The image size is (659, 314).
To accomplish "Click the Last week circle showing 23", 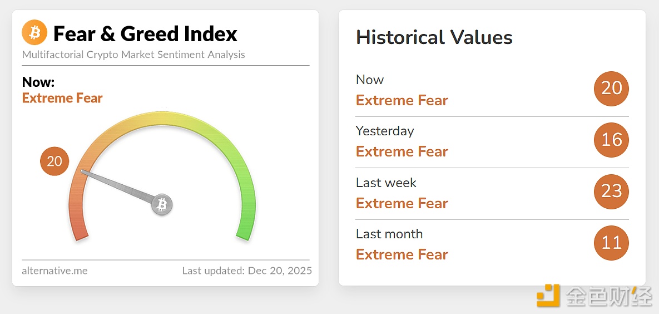I will point(611,191).
